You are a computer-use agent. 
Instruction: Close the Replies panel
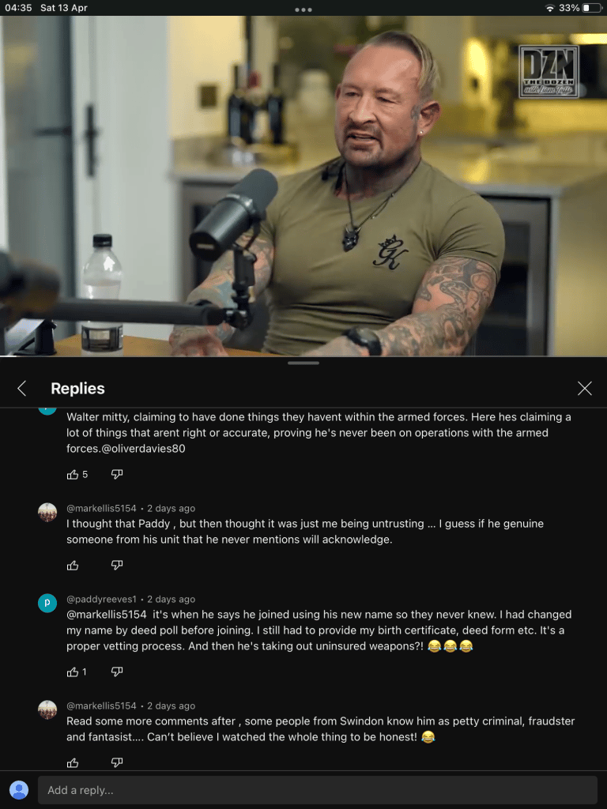tap(584, 389)
